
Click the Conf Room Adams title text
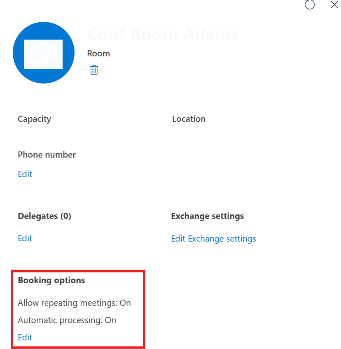coord(162,34)
